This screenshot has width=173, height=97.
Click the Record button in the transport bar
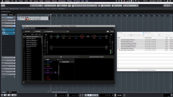point(97,95)
